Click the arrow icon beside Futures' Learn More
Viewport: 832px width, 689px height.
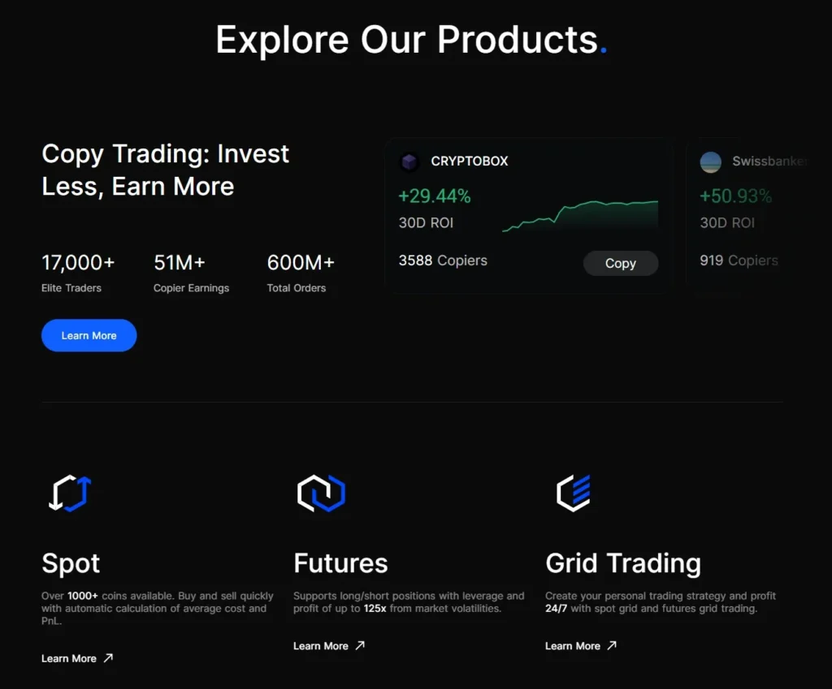click(359, 646)
